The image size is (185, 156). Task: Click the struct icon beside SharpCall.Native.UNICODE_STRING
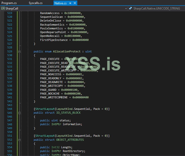pos(131,9)
